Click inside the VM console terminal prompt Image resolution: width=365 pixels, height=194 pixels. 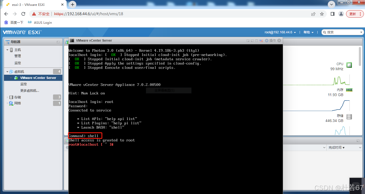click(91, 144)
